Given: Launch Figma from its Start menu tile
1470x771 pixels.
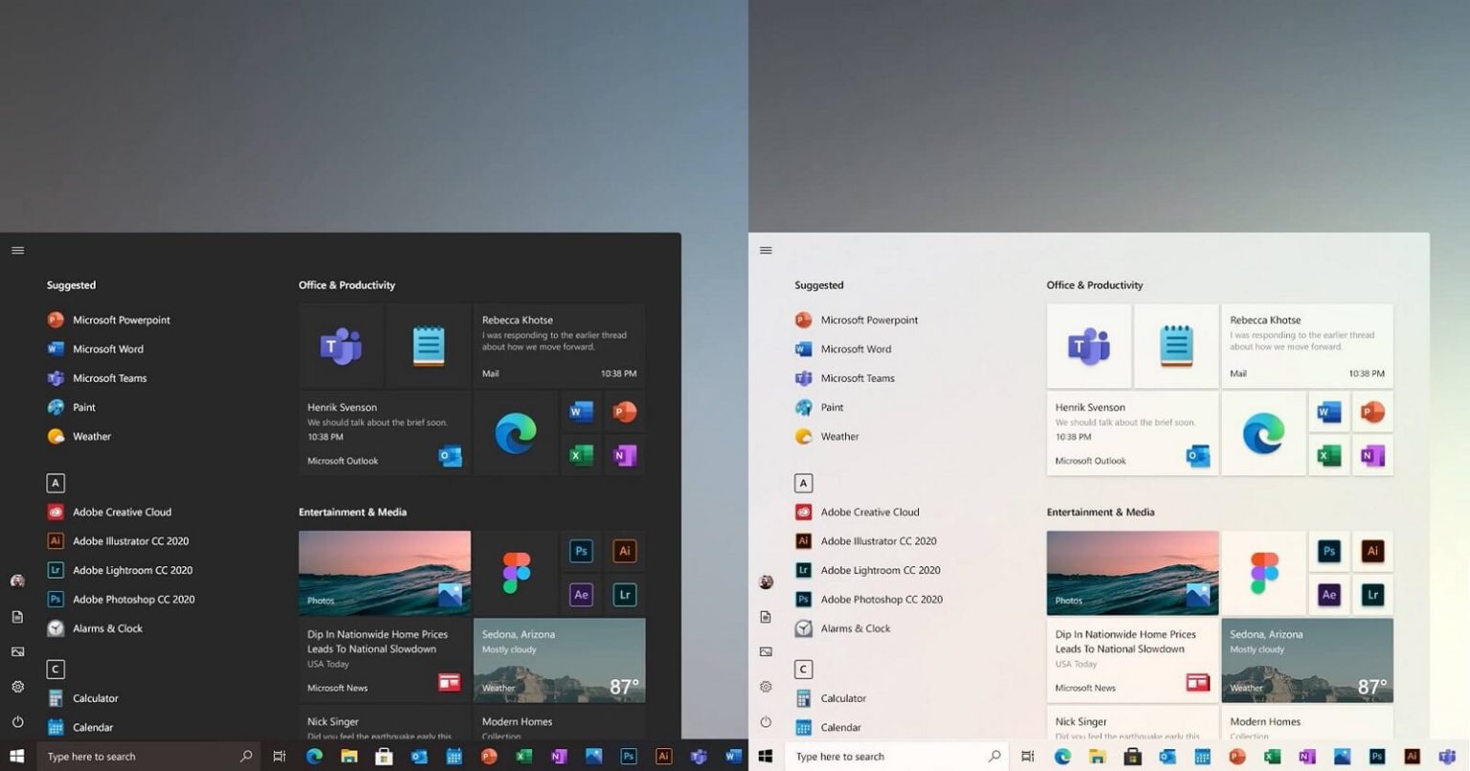Looking at the screenshot, I should (x=516, y=572).
